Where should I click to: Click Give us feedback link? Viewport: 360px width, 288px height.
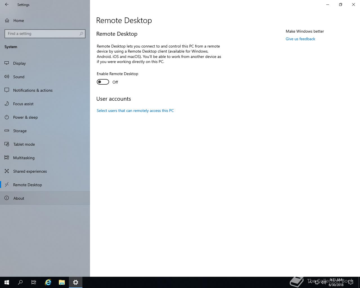[300, 39]
